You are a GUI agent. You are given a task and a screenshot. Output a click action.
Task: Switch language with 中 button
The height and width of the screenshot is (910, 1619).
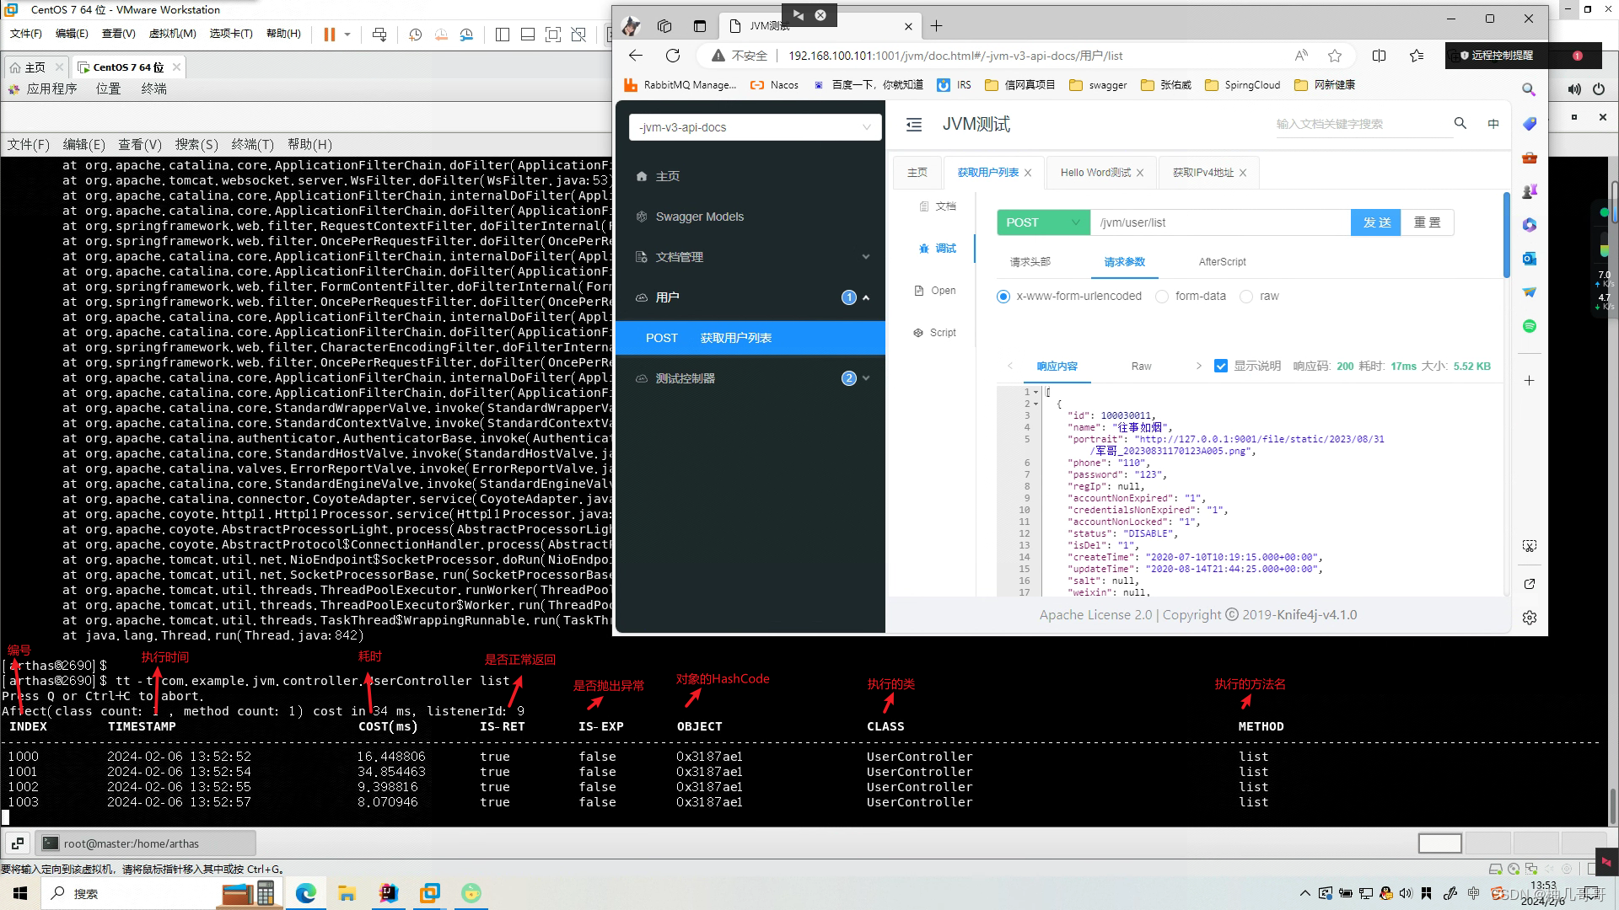coord(1493,124)
